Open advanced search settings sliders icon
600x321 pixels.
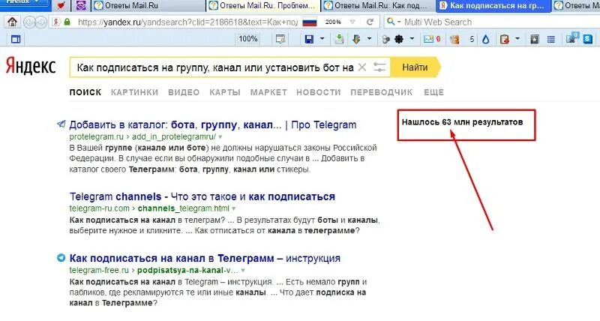click(x=379, y=67)
